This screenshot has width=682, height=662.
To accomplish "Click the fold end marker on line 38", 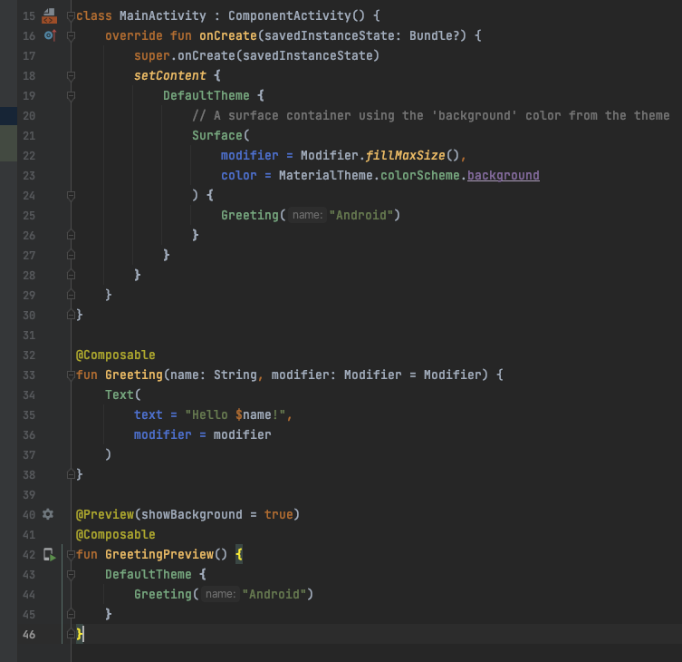I will [71, 474].
